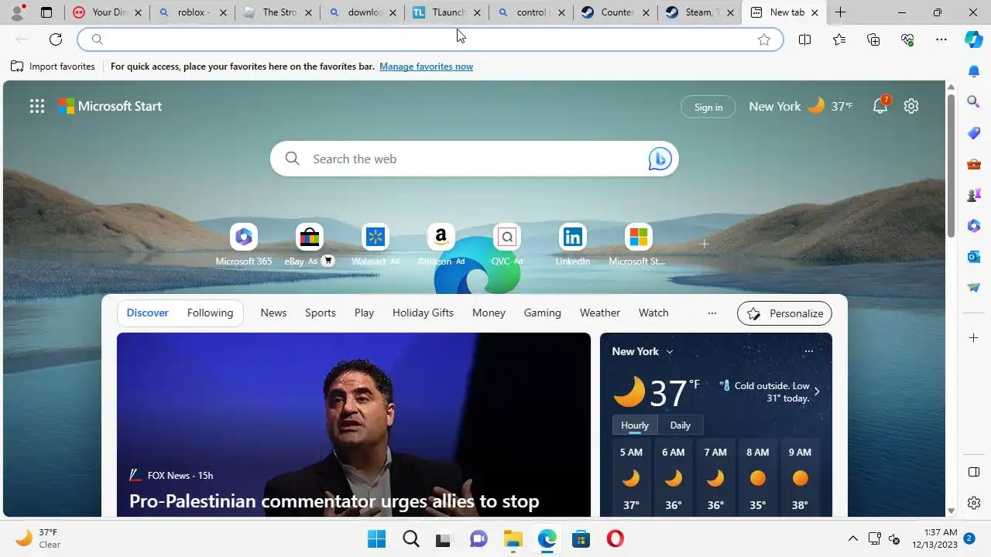Click the Sign in button
Image resolution: width=991 pixels, height=557 pixels.
click(708, 107)
